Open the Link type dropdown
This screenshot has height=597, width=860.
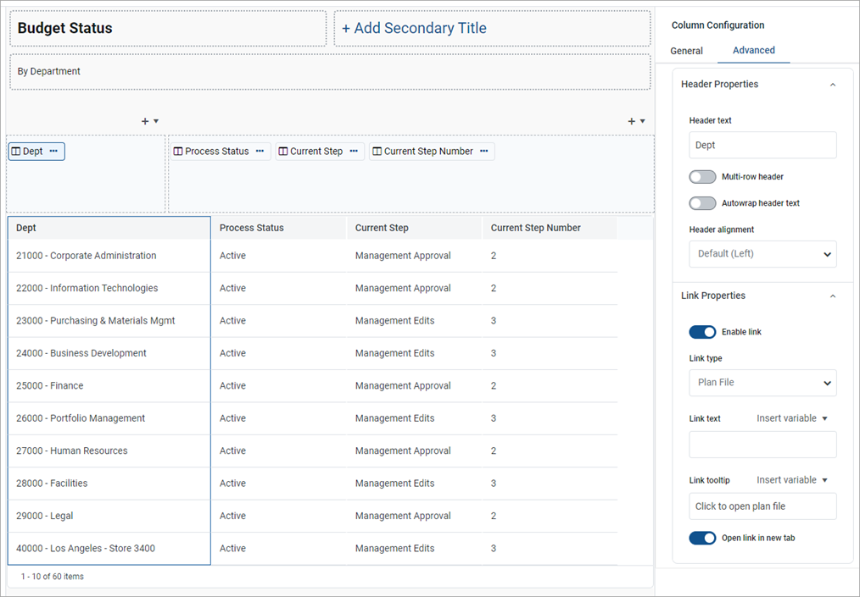click(762, 383)
